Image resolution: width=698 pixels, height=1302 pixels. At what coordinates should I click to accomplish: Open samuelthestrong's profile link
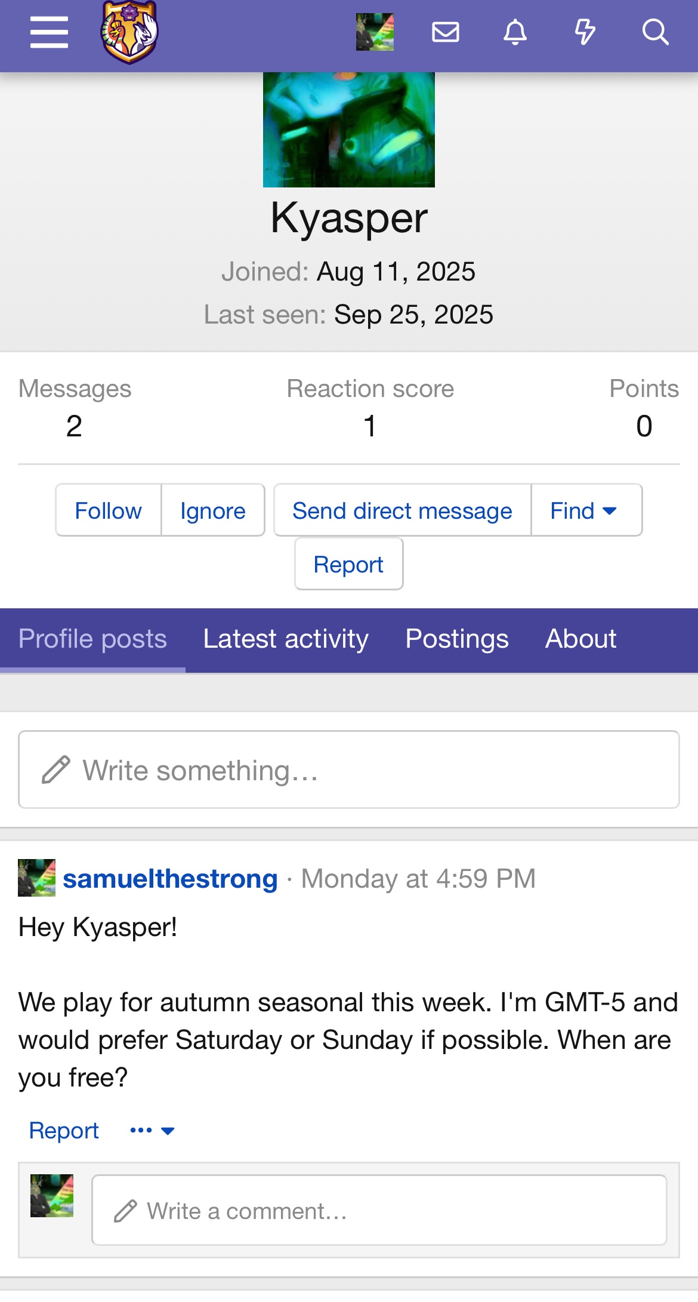(x=170, y=879)
